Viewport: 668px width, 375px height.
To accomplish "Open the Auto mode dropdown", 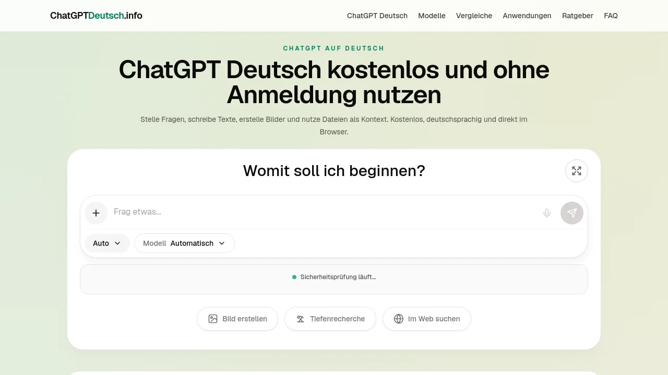I will pos(107,243).
